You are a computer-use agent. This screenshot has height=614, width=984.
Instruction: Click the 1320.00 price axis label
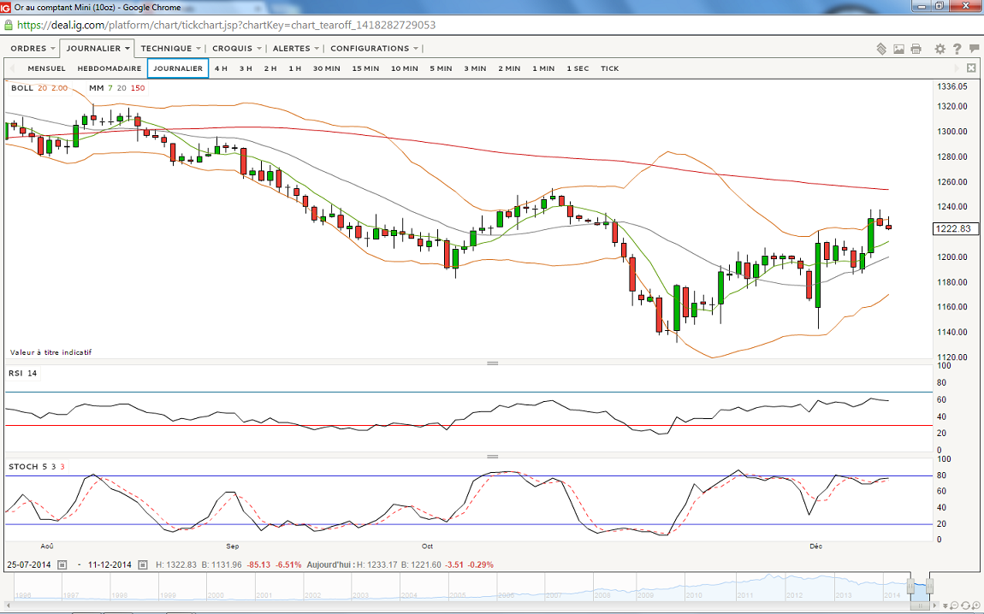tap(952, 107)
